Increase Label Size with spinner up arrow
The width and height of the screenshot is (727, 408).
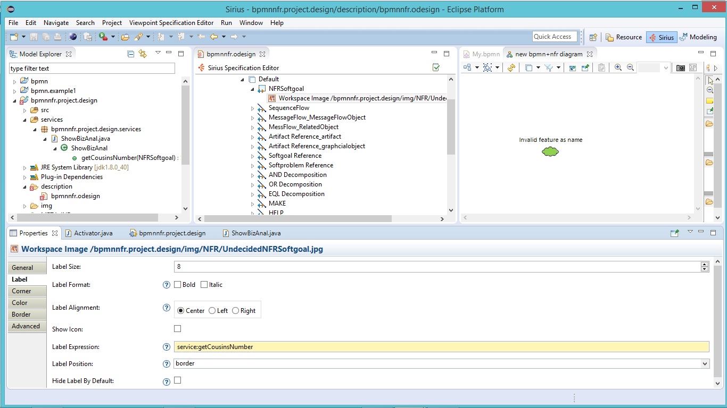(x=705, y=264)
